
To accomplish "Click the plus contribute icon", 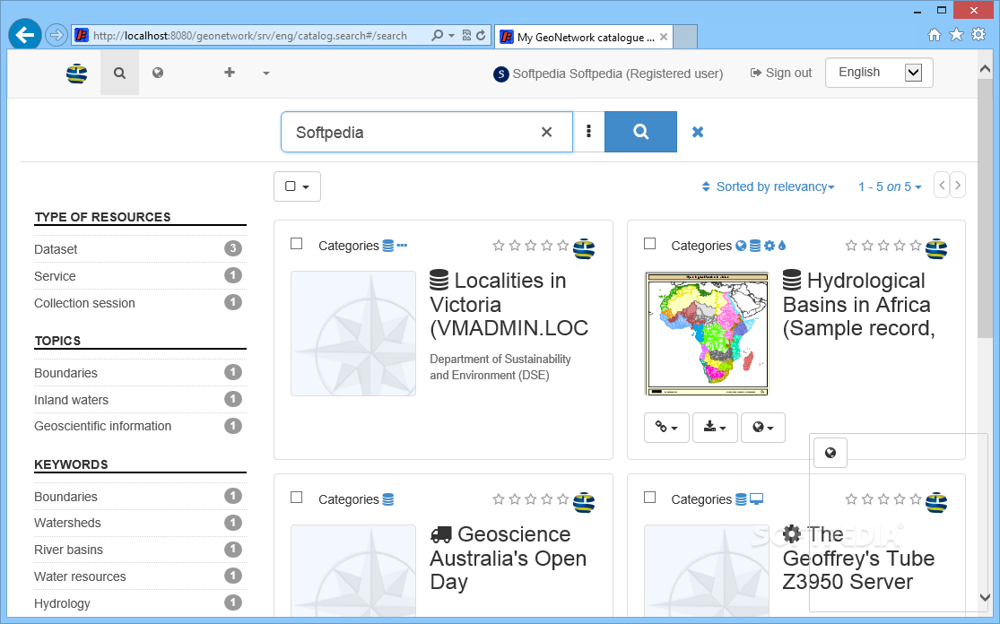I will click(x=230, y=73).
